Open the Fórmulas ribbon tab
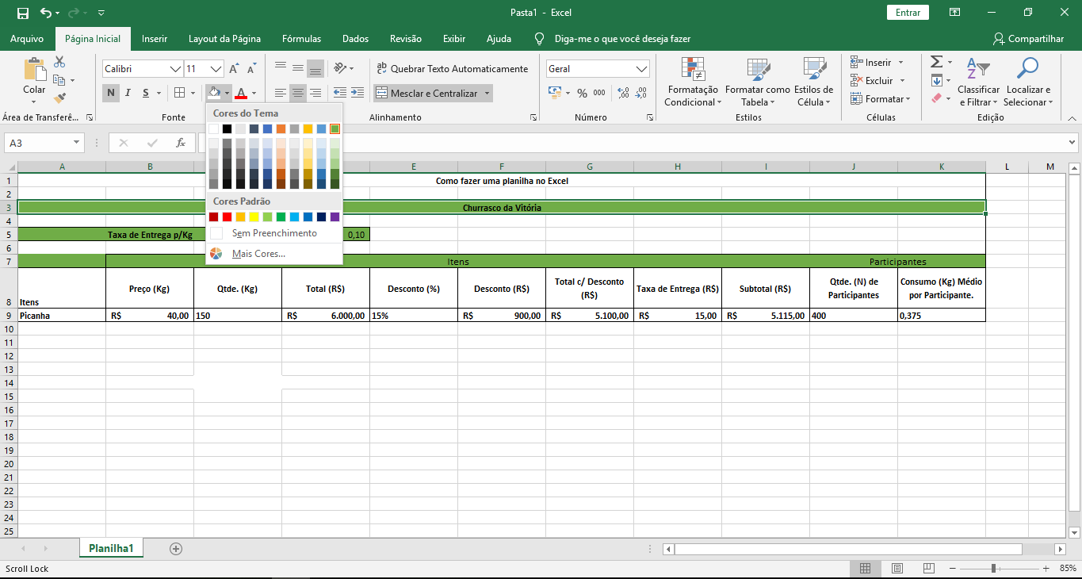 point(301,38)
